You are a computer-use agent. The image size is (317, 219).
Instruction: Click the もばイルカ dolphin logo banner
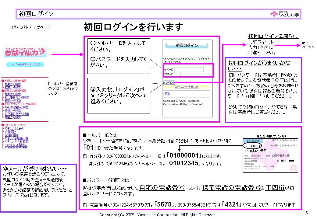pyautogui.click(x=25, y=51)
